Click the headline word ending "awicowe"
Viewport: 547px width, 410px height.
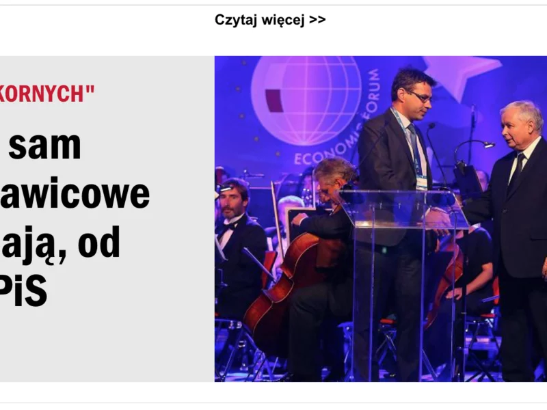point(75,193)
